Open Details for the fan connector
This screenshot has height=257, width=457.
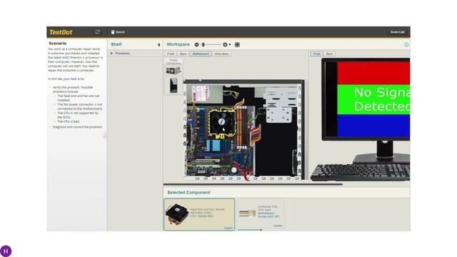point(278,226)
